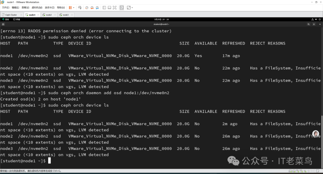Image resolution: width=323 pixels, height=174 pixels.
Task: Close the node1 tab
Action: [38, 15]
